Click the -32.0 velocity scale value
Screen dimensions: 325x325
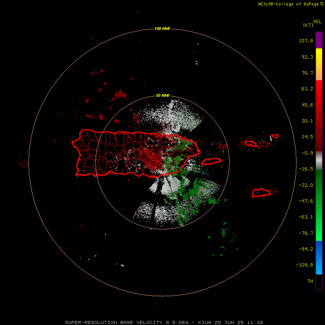pyautogui.click(x=306, y=185)
